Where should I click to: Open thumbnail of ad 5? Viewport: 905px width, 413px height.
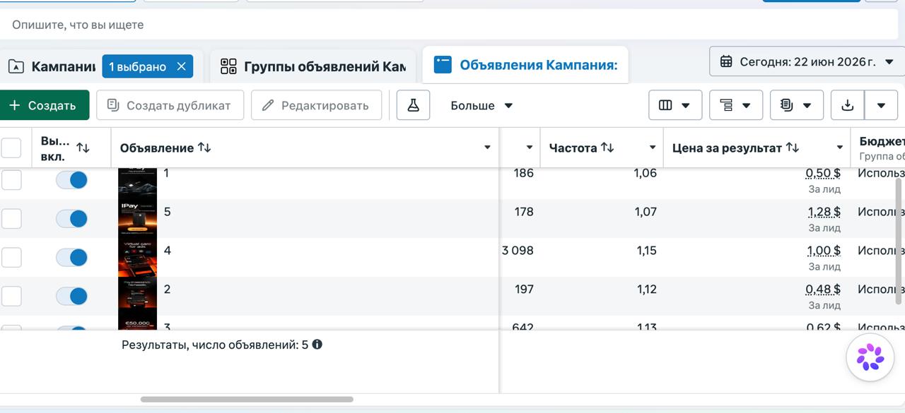click(137, 218)
